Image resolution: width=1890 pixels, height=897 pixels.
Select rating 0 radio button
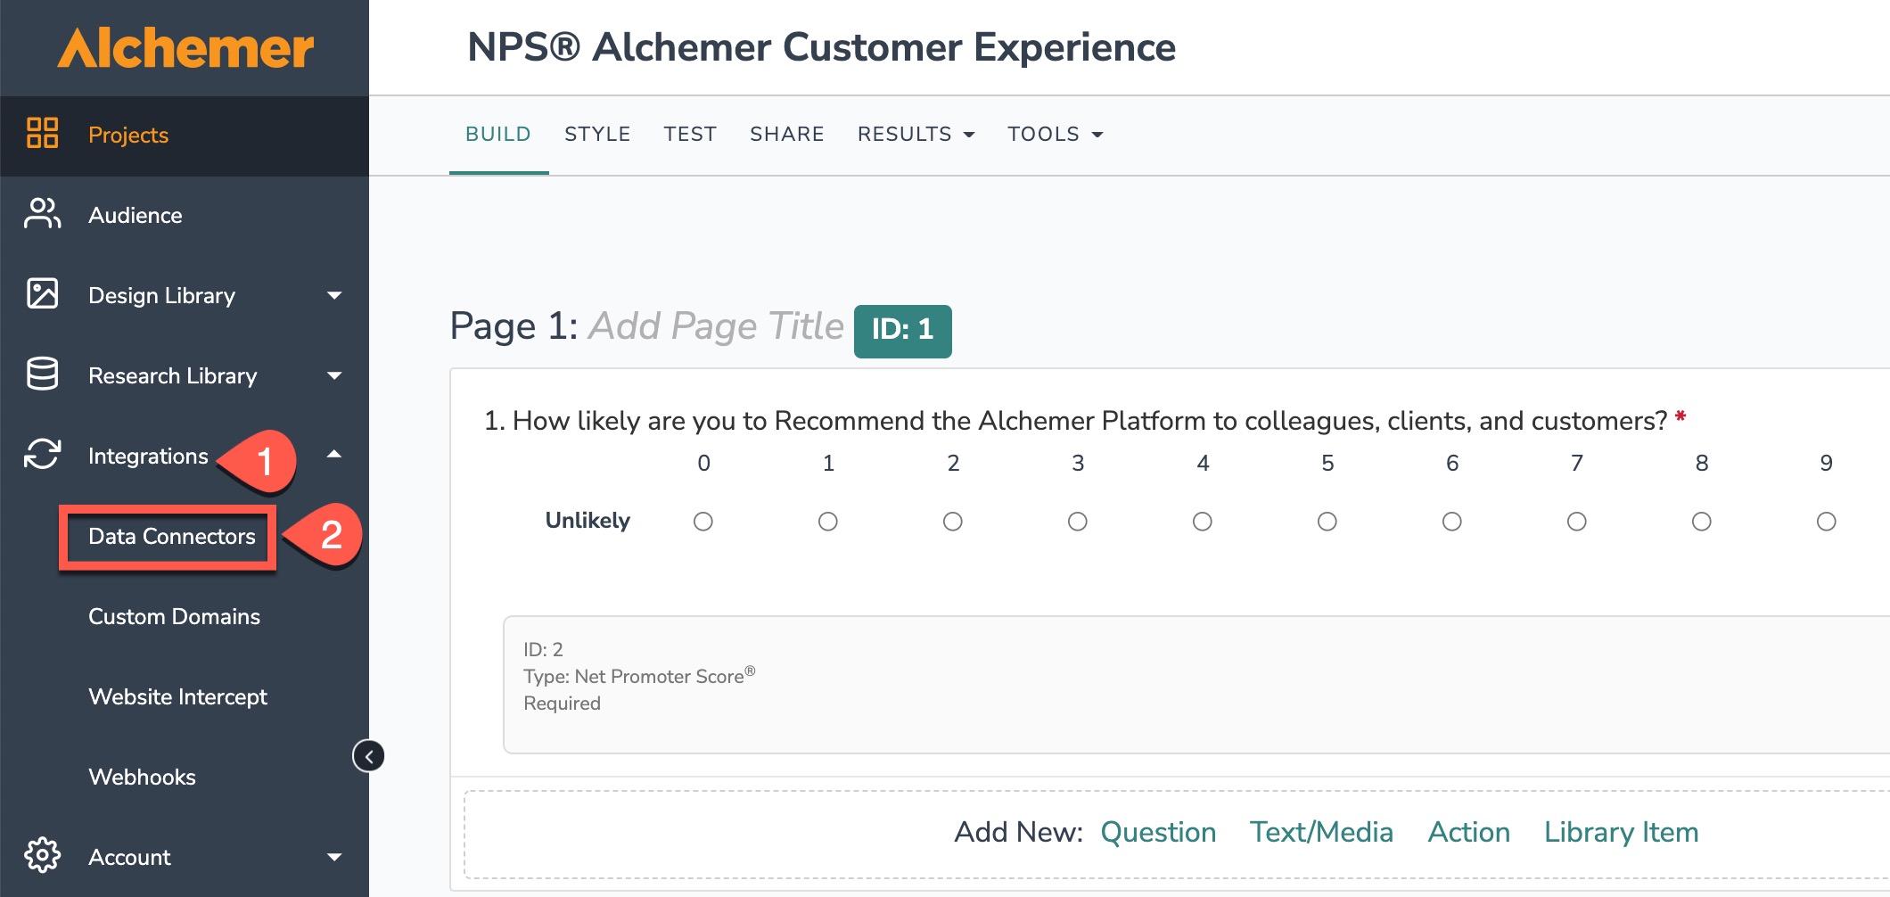[703, 522]
